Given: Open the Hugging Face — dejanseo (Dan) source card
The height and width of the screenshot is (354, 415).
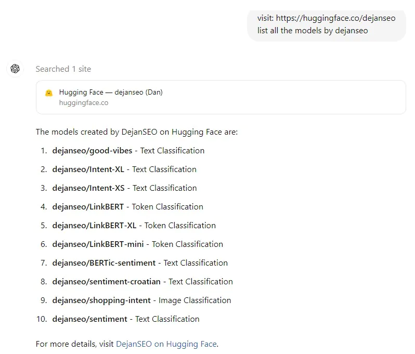Looking at the screenshot, I should 221,97.
